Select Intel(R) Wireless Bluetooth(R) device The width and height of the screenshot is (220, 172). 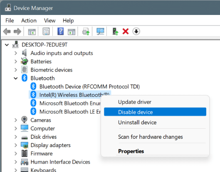click(x=74, y=95)
